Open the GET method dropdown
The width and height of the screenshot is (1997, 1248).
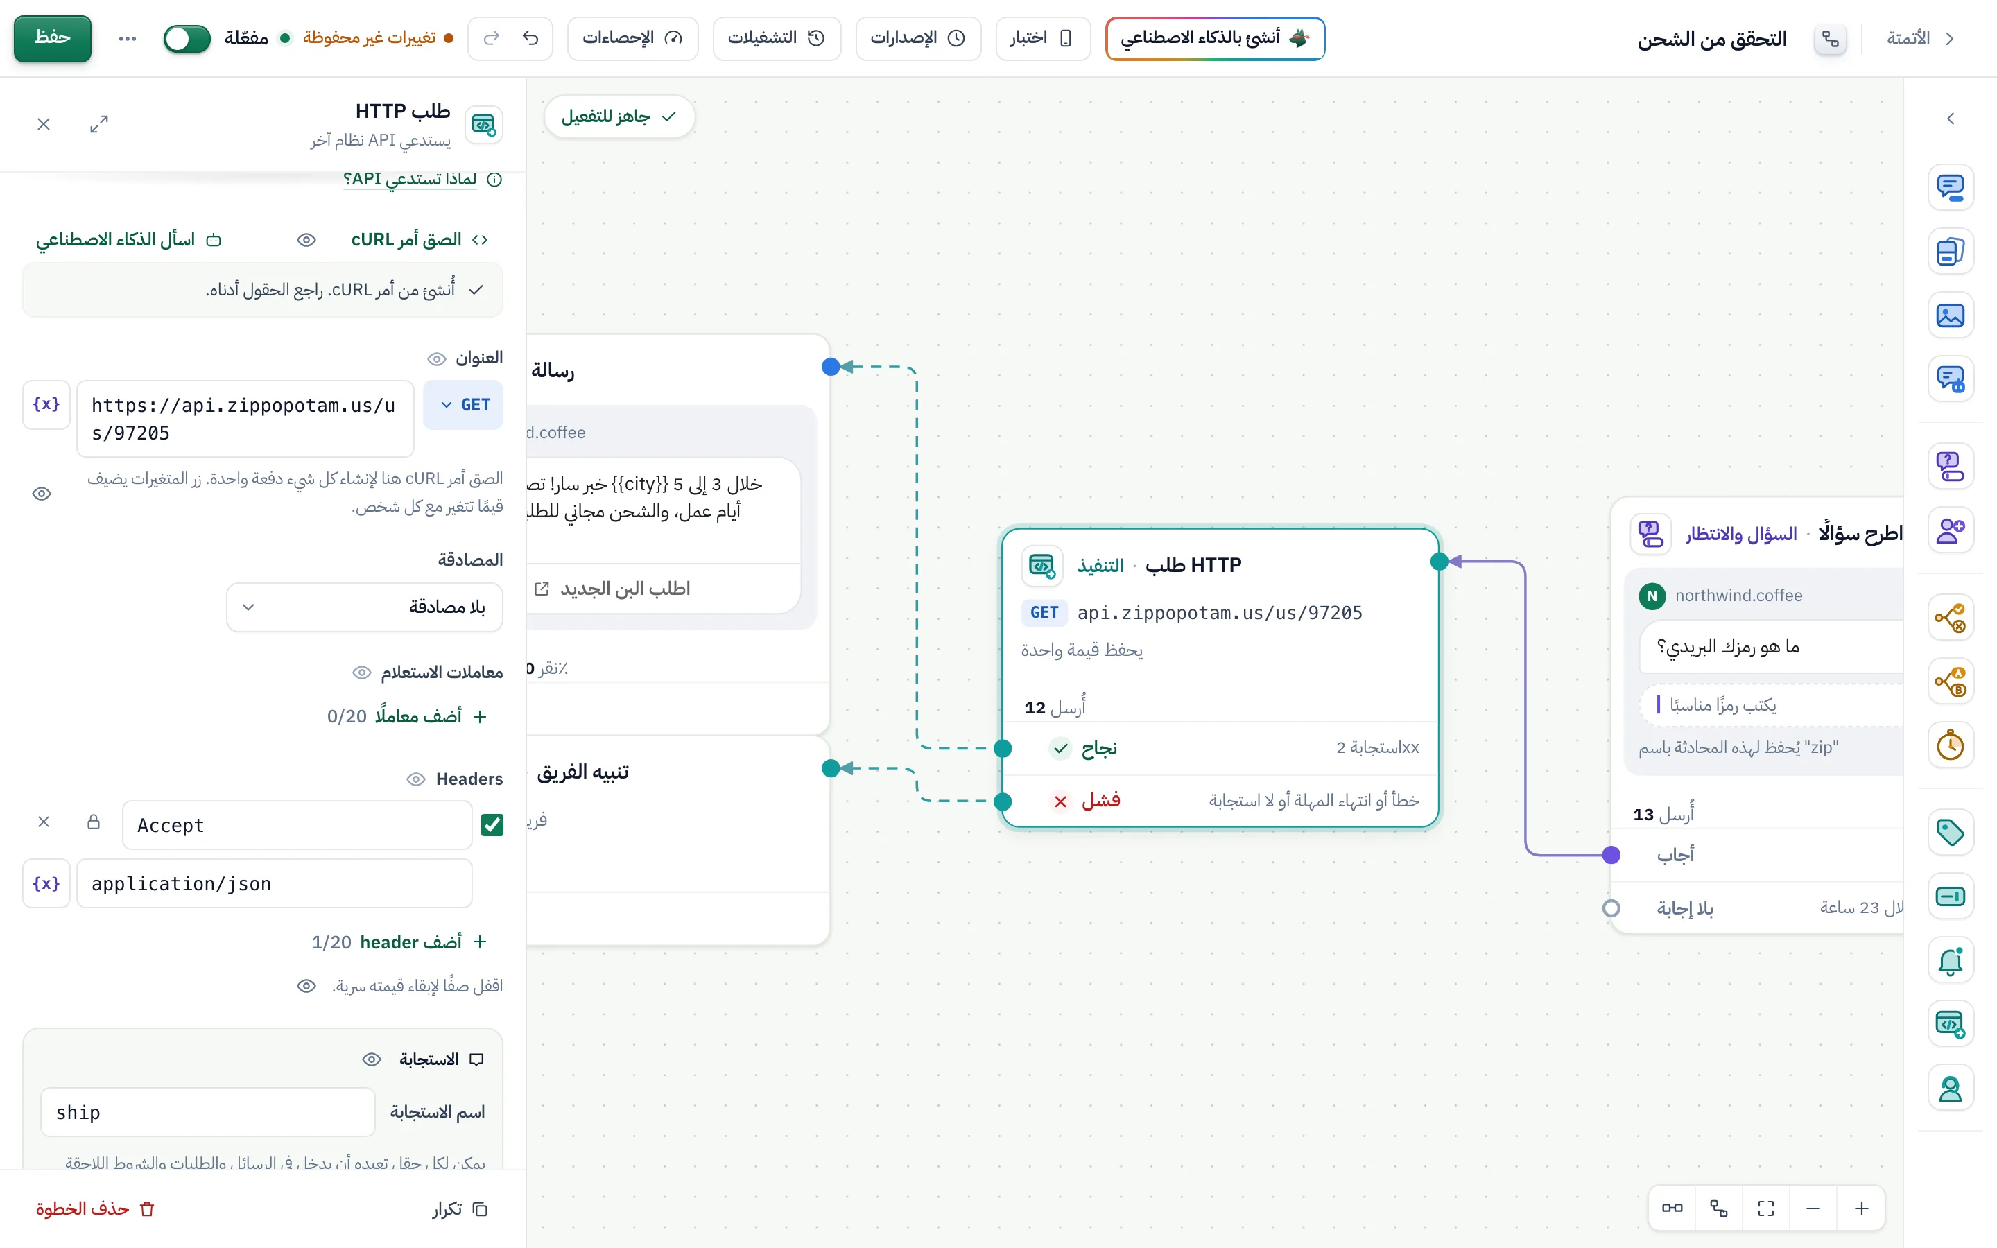(464, 404)
